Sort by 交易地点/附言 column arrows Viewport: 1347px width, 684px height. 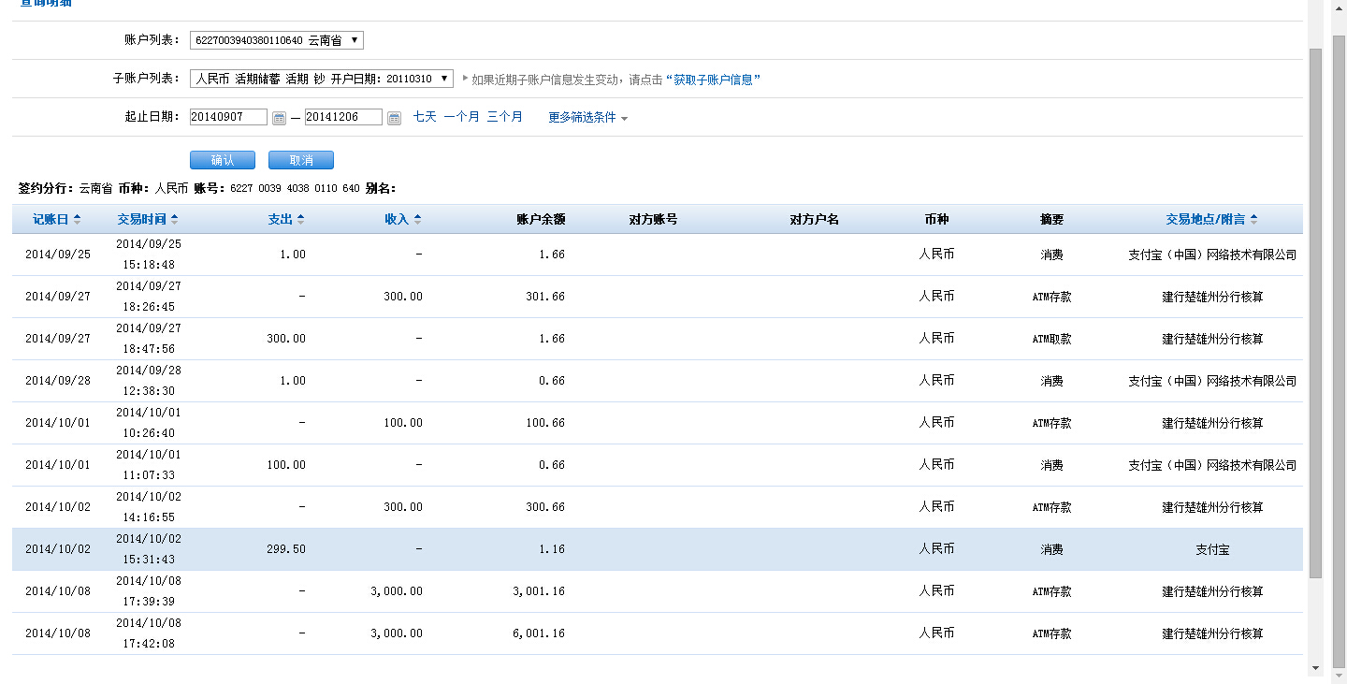tap(1253, 220)
